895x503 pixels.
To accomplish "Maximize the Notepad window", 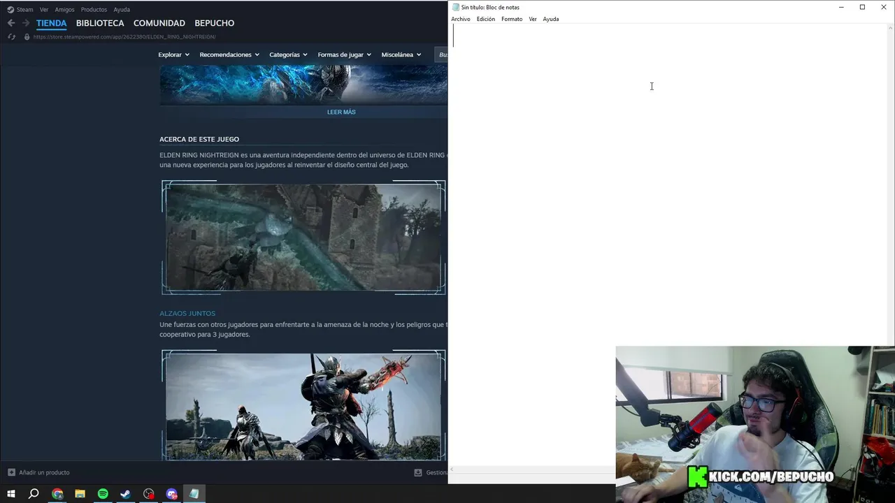I will click(x=862, y=7).
